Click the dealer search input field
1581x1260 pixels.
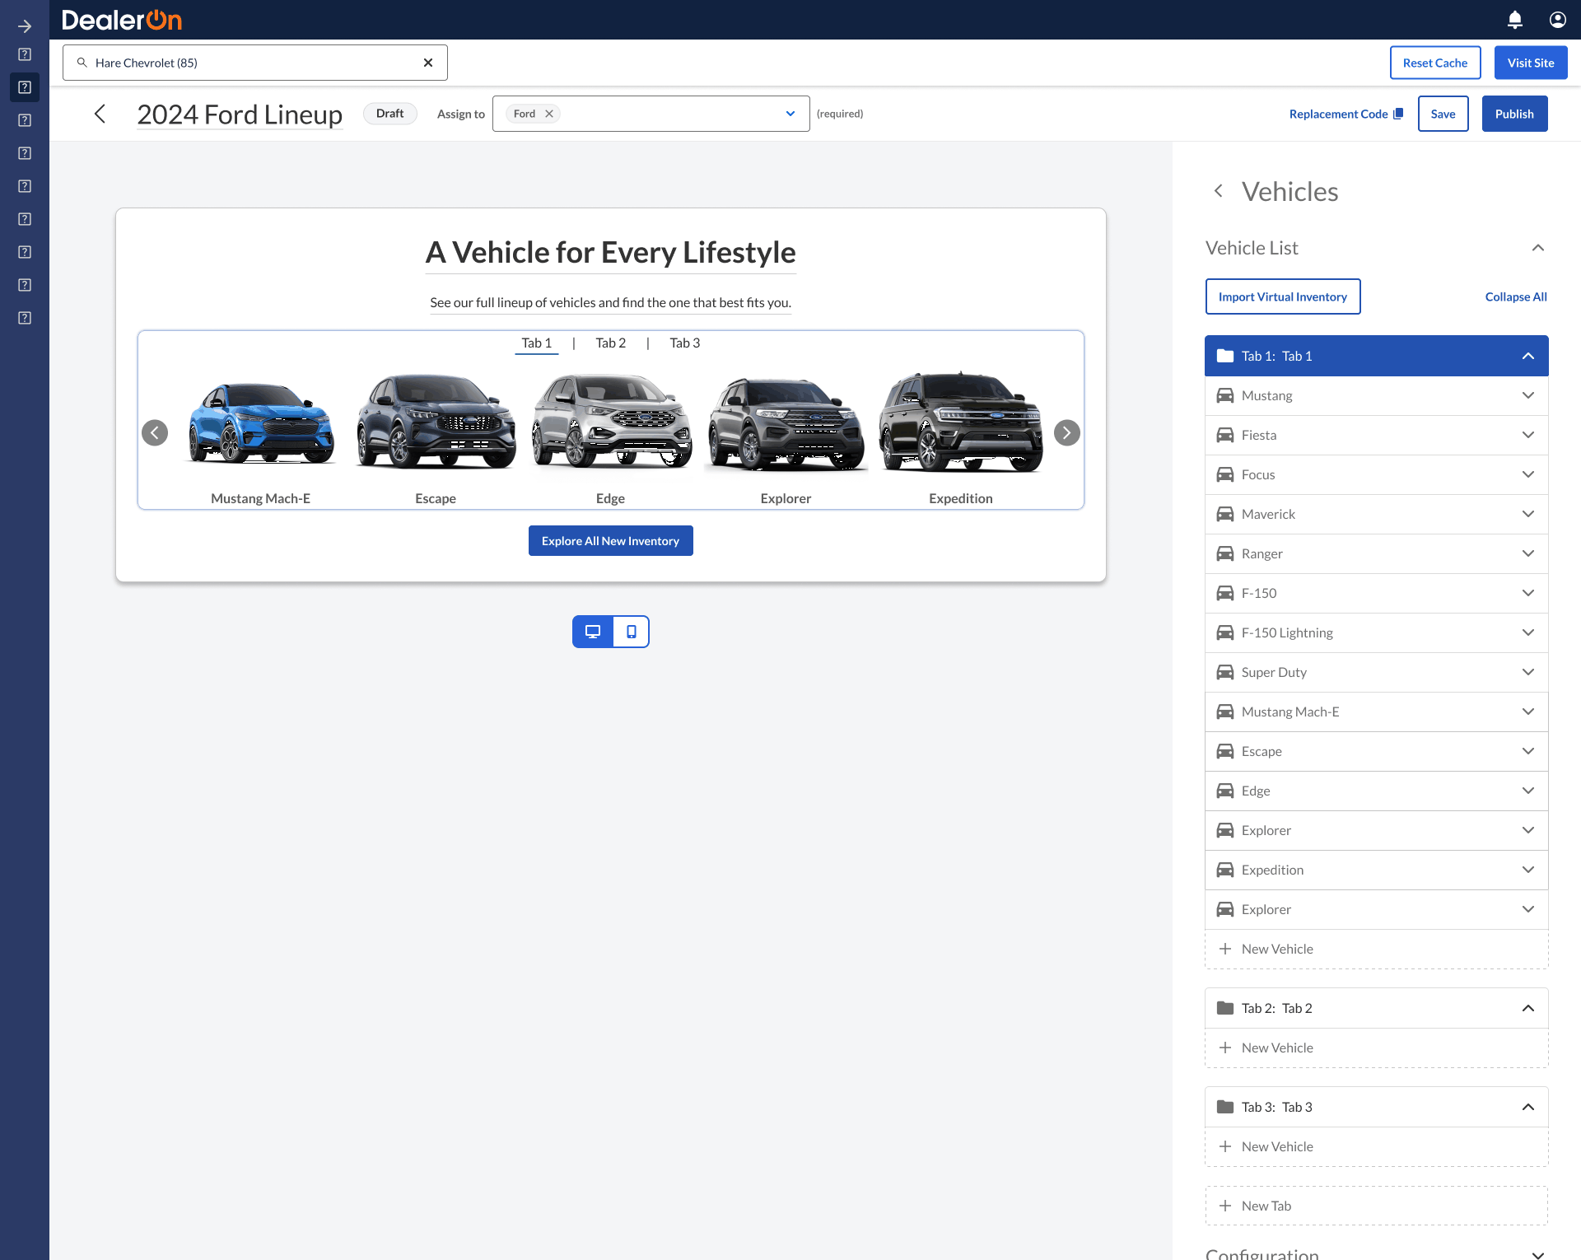click(255, 63)
